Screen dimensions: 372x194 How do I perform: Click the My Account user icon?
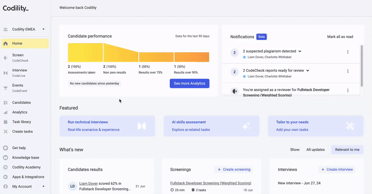pos(5,187)
